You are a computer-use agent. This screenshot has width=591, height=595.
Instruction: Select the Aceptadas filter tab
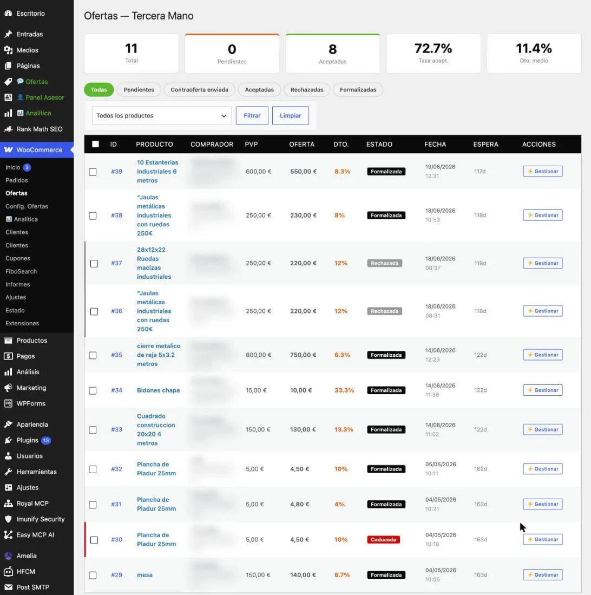pos(259,90)
